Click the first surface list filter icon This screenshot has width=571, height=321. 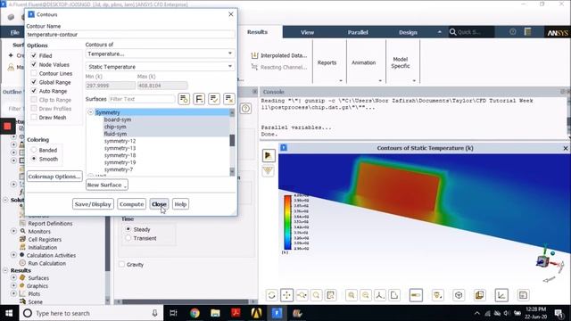pos(184,99)
